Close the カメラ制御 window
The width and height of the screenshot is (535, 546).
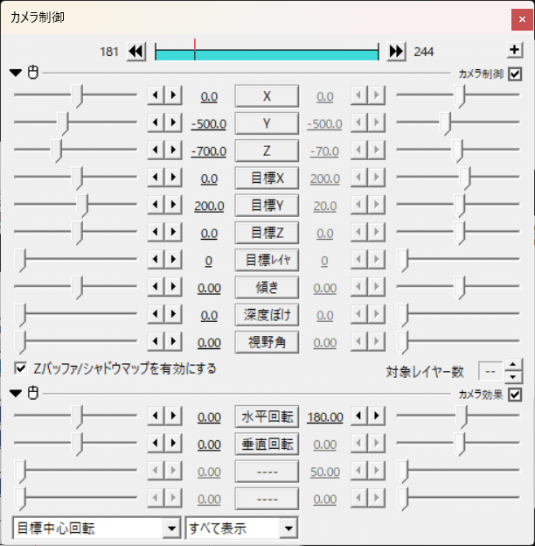click(522, 19)
